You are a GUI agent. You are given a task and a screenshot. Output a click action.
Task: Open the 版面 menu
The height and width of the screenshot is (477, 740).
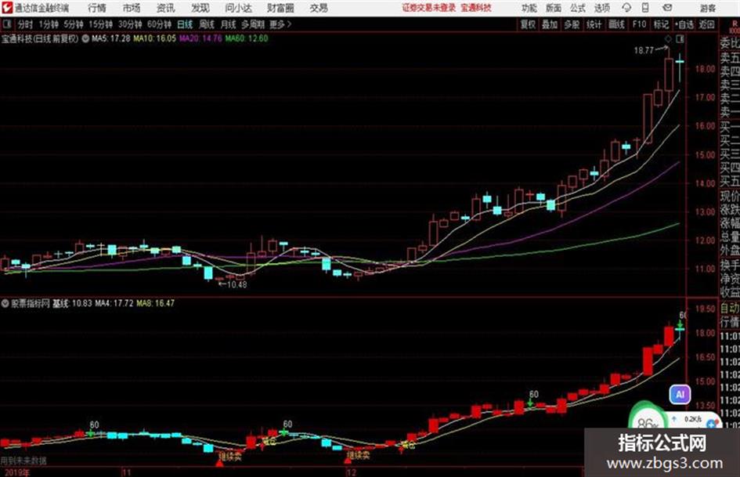[x=554, y=8]
